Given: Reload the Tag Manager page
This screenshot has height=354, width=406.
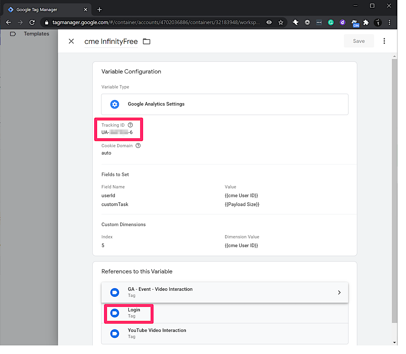Looking at the screenshot, I should tap(32, 22).
